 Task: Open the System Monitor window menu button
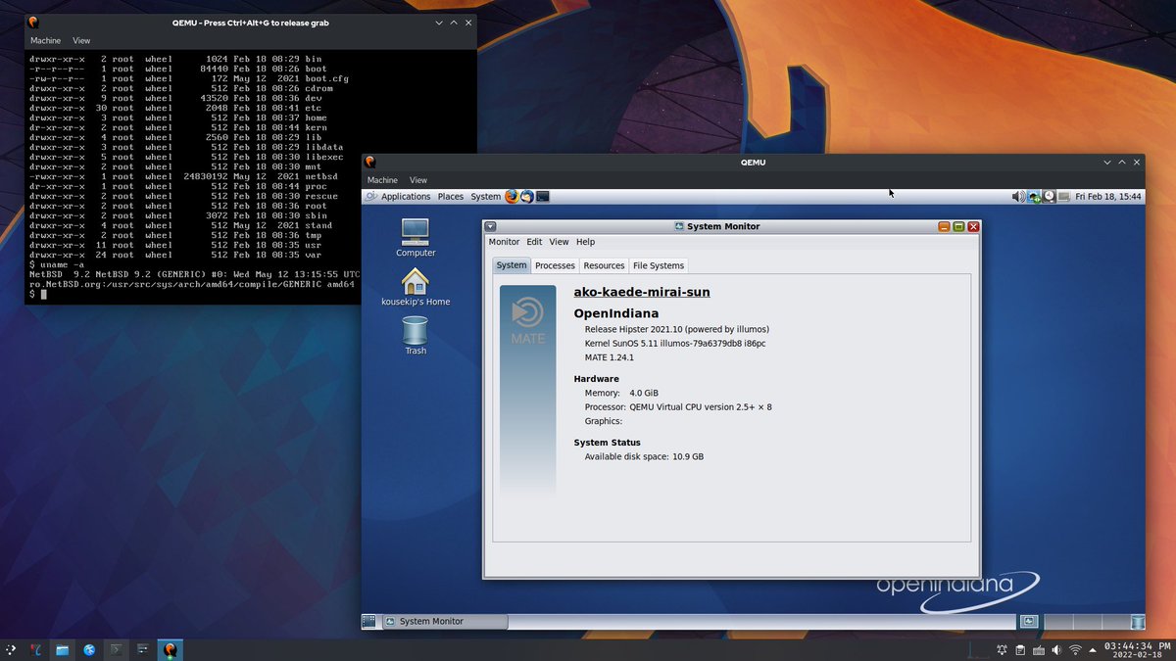491,226
